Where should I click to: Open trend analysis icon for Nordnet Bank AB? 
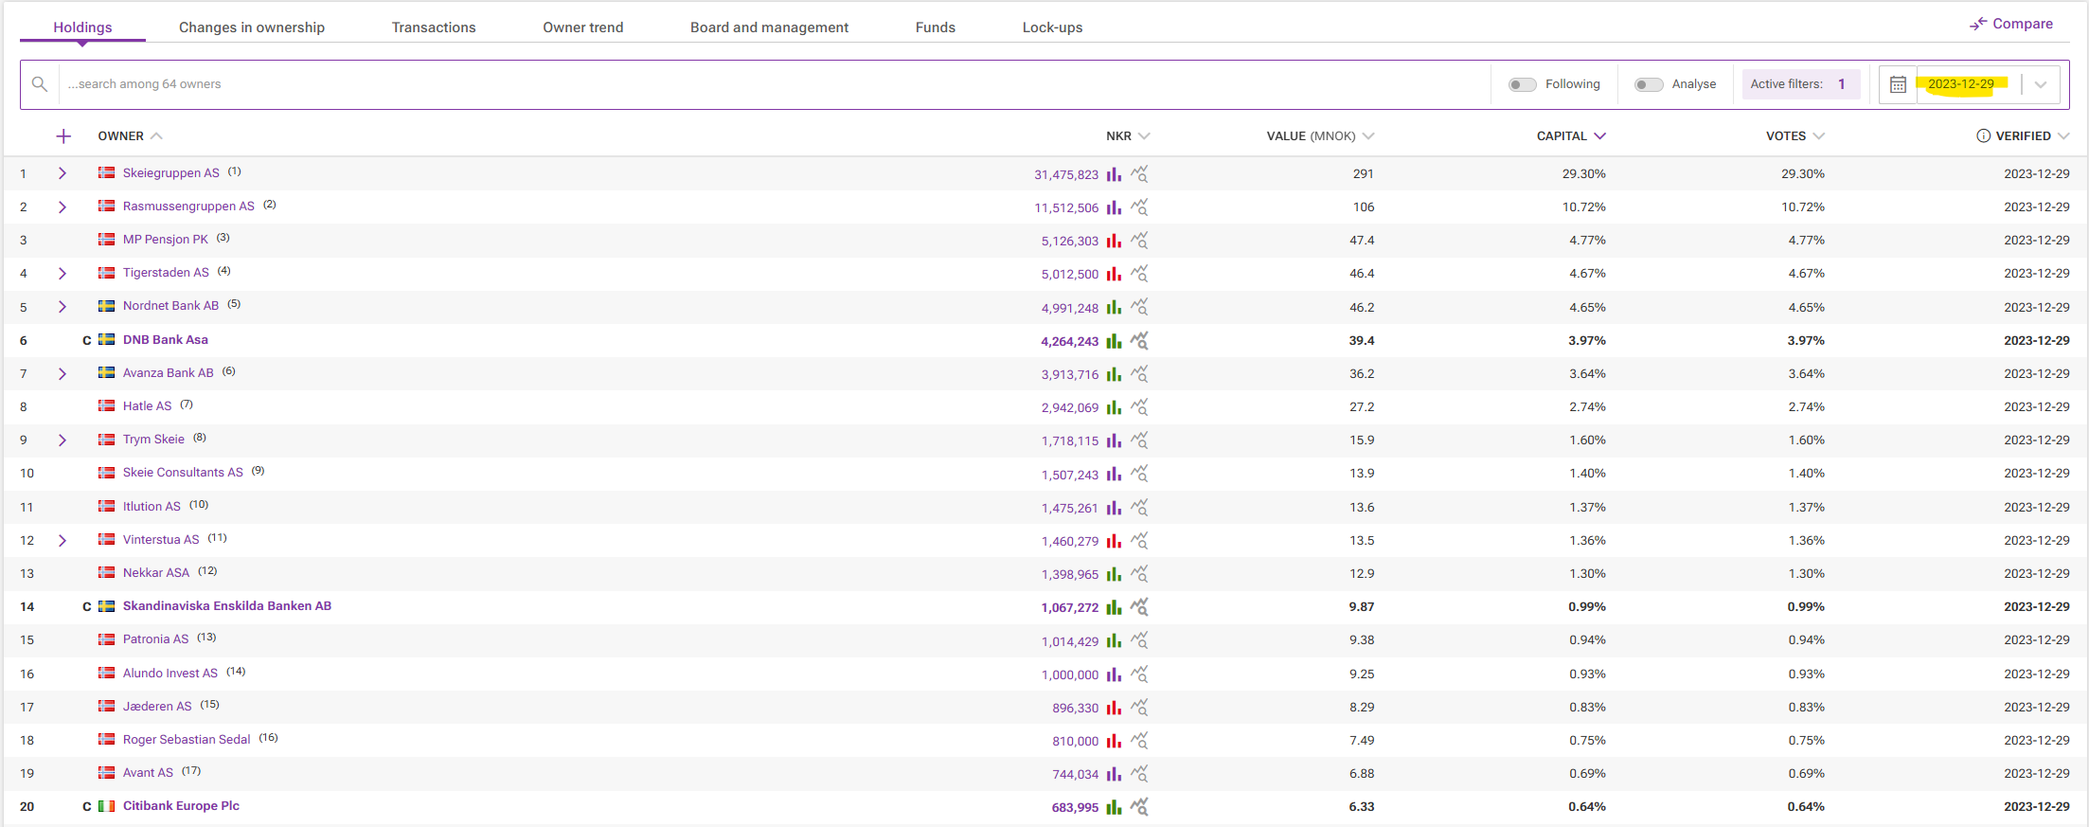[x=1139, y=307]
